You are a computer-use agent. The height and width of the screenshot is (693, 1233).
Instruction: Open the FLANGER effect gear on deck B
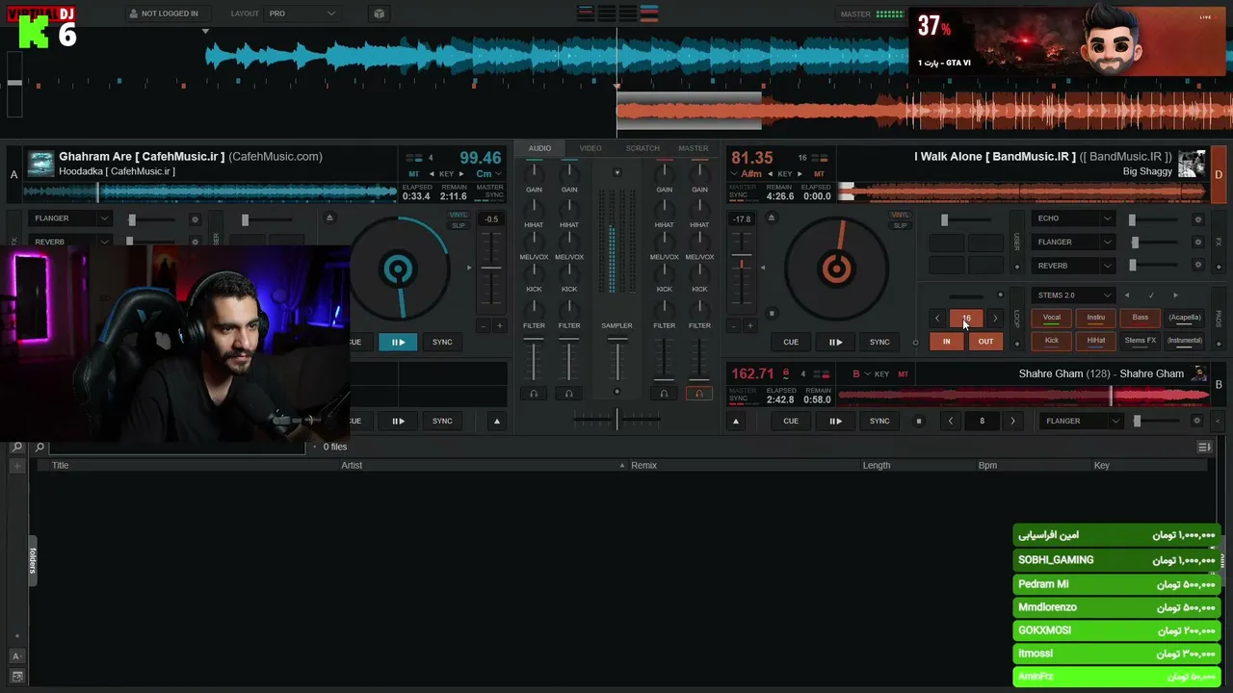click(1197, 421)
